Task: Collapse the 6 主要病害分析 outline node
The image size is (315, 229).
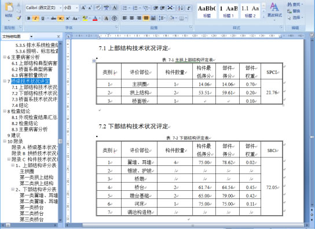Action: [x=5, y=57]
